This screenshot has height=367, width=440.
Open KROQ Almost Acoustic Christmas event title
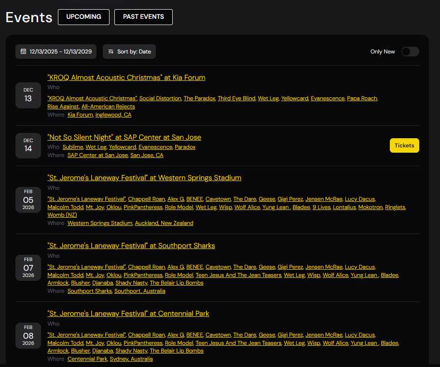pos(126,78)
